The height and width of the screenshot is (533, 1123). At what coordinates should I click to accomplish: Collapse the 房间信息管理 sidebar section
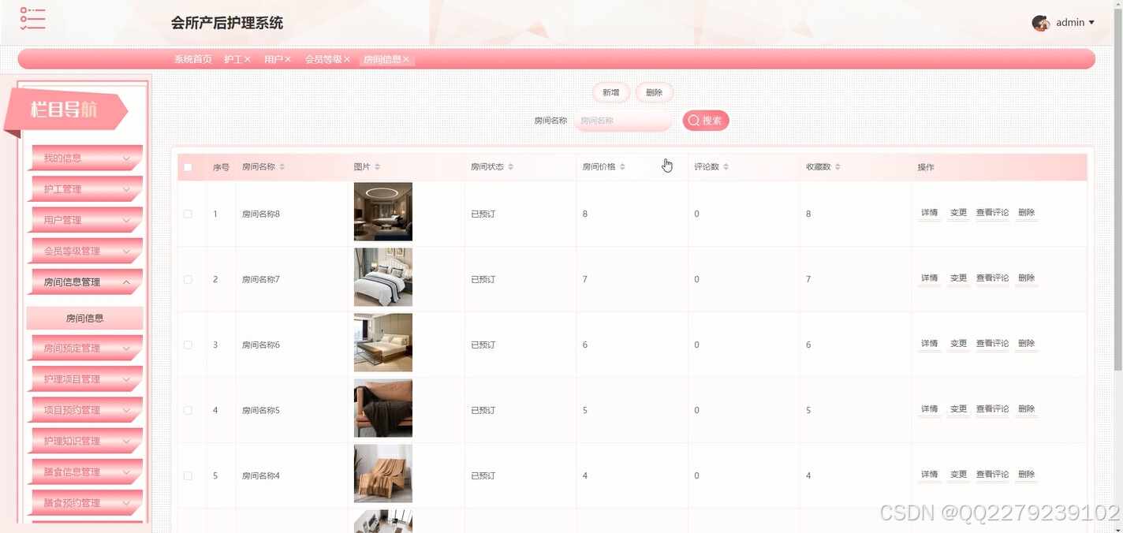coord(85,281)
